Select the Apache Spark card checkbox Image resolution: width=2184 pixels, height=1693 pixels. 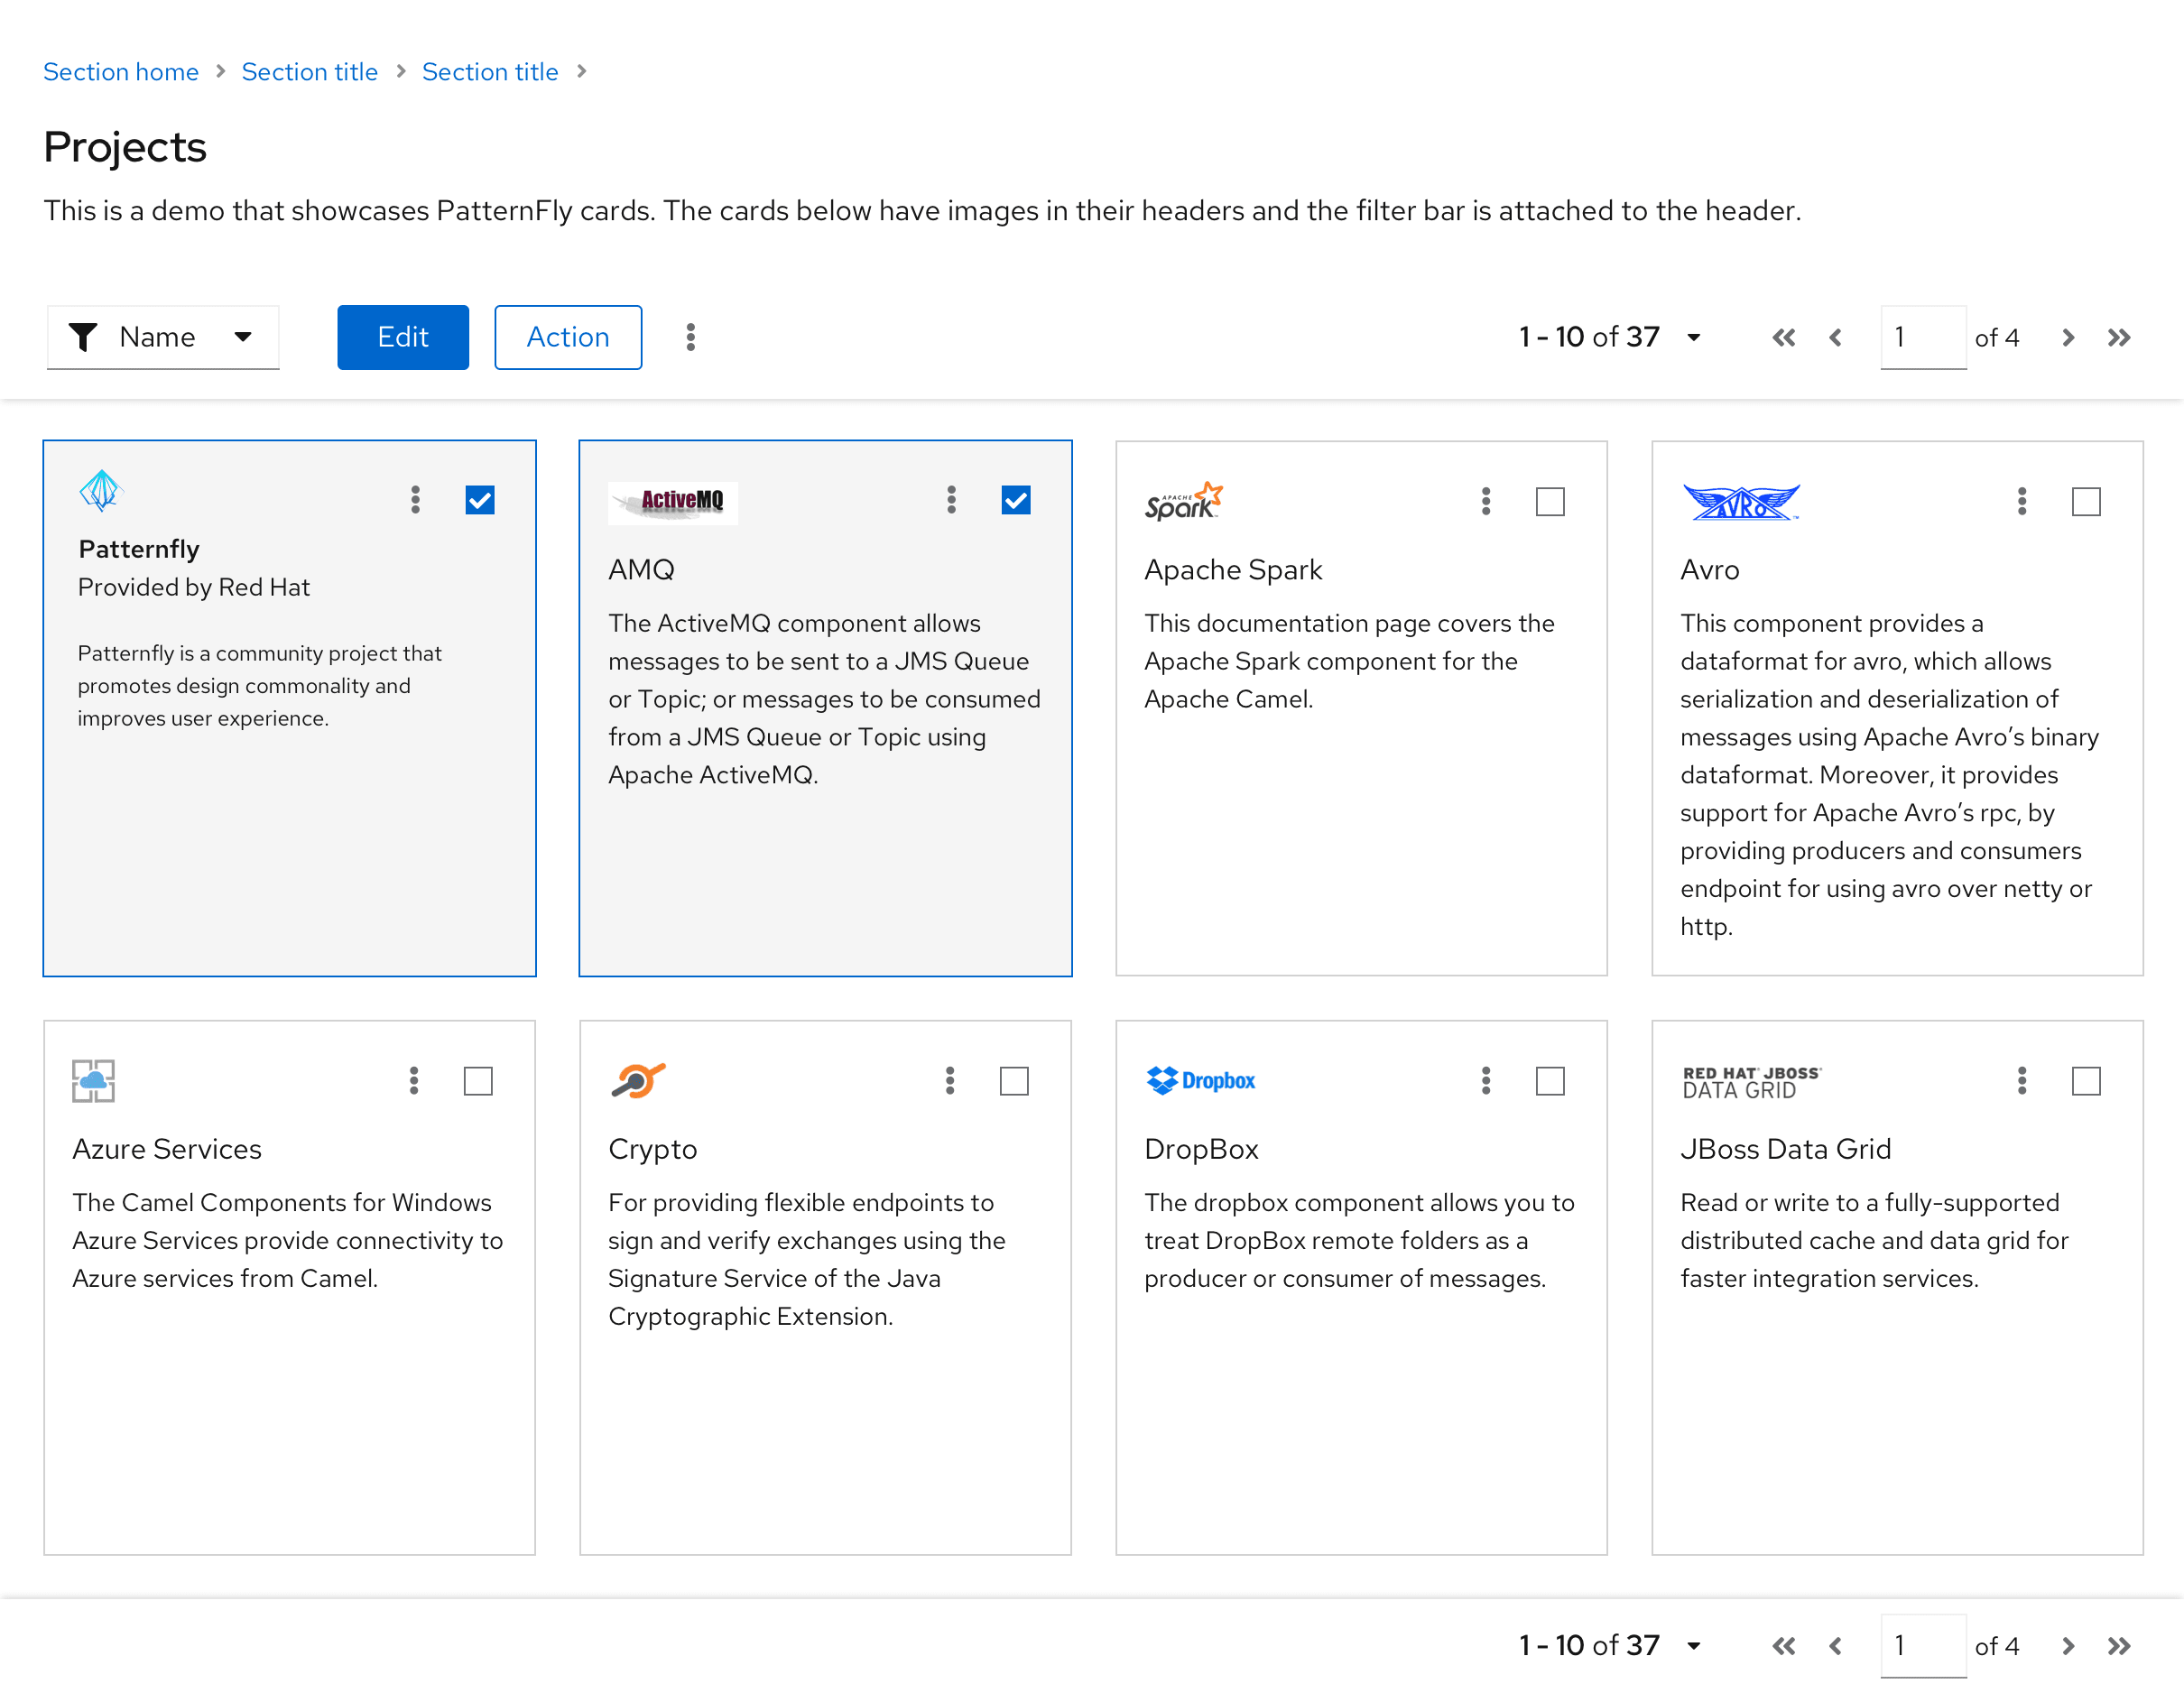coord(1550,501)
